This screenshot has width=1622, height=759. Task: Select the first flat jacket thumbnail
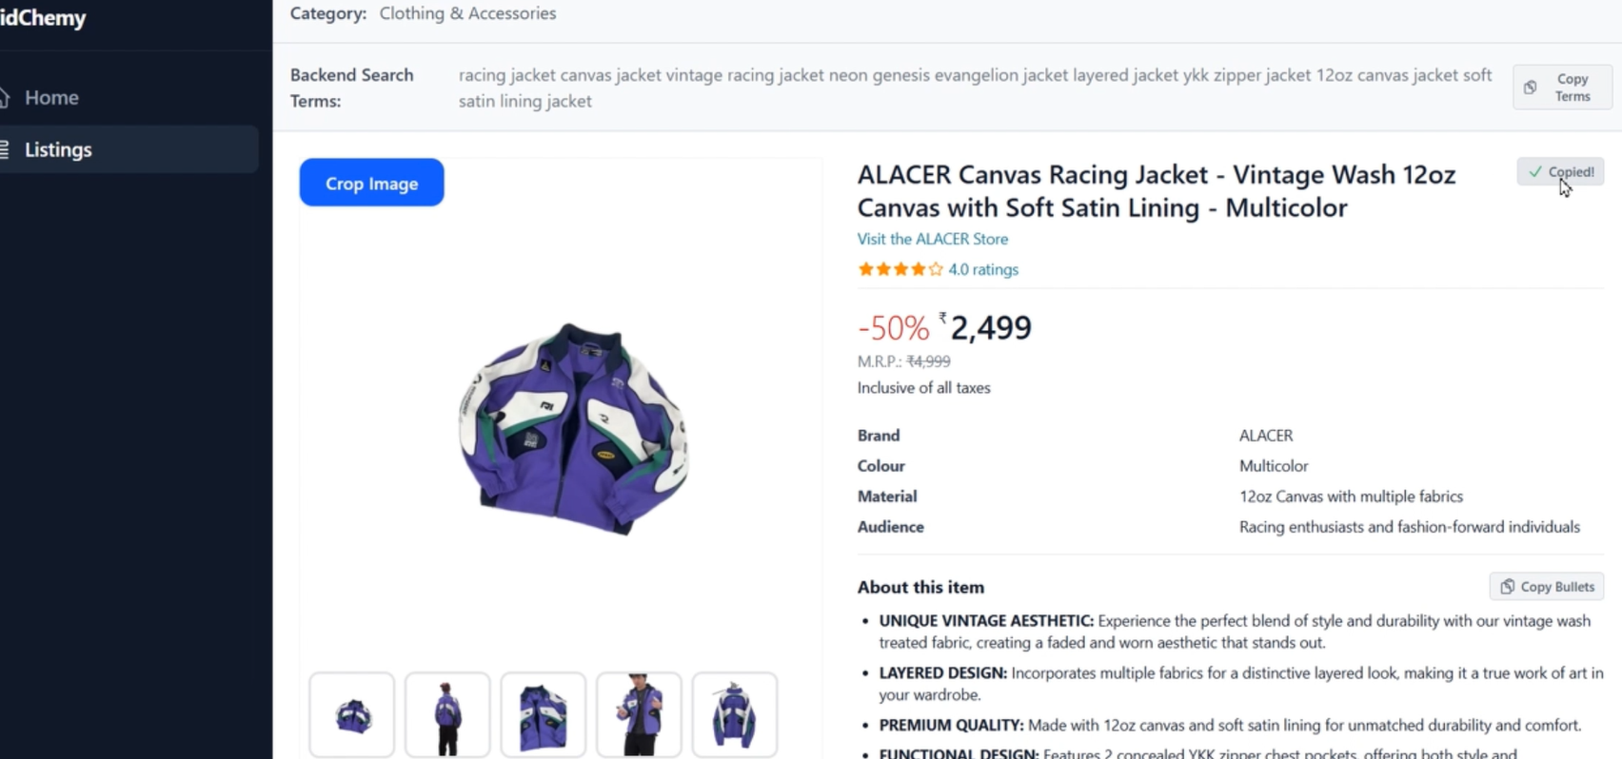(352, 715)
